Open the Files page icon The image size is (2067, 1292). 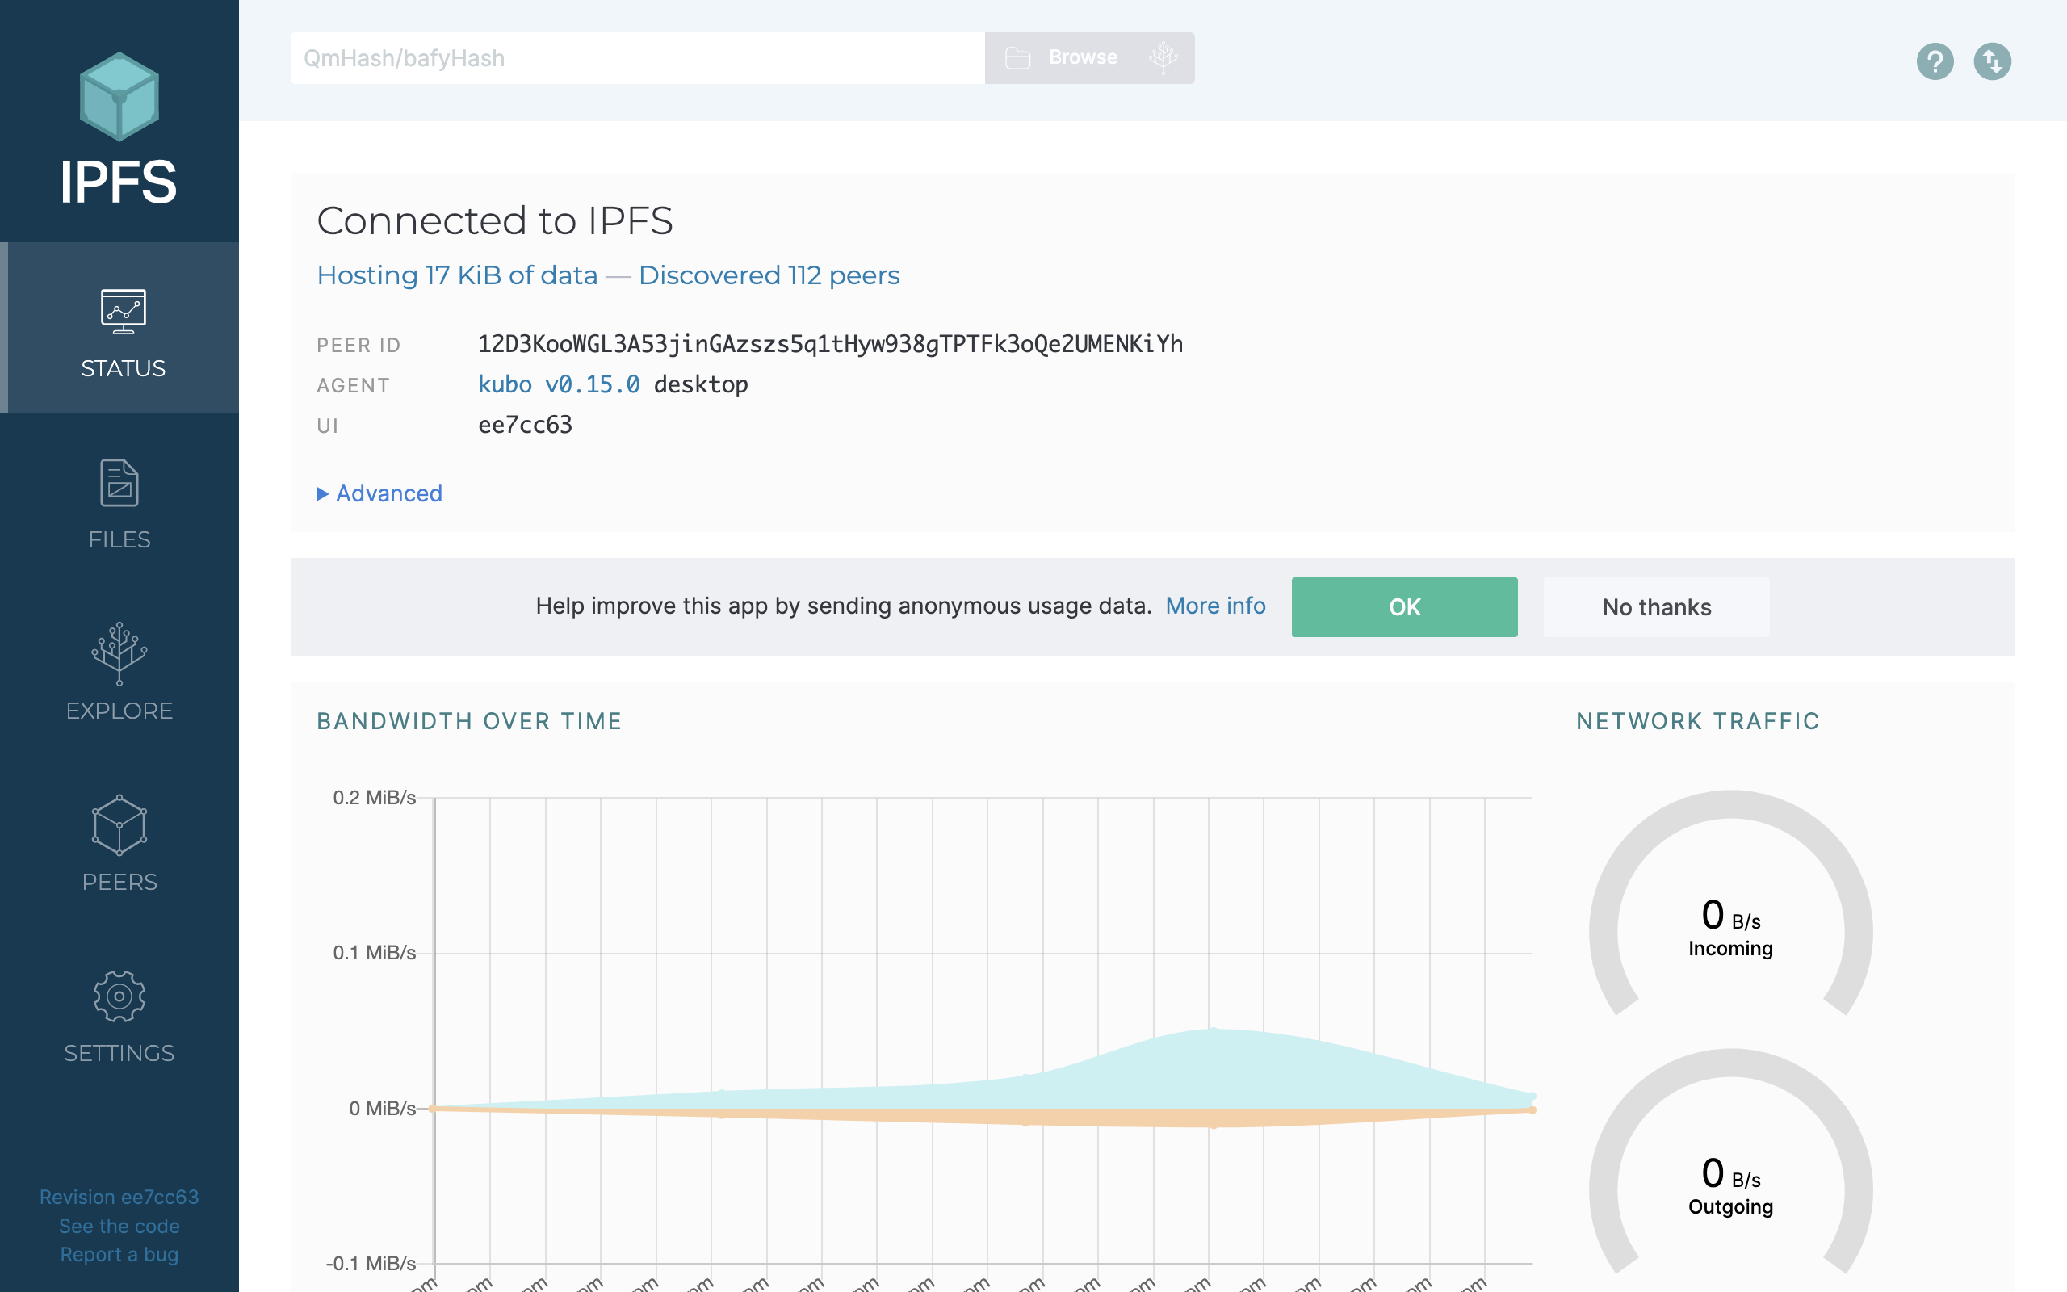point(119,483)
